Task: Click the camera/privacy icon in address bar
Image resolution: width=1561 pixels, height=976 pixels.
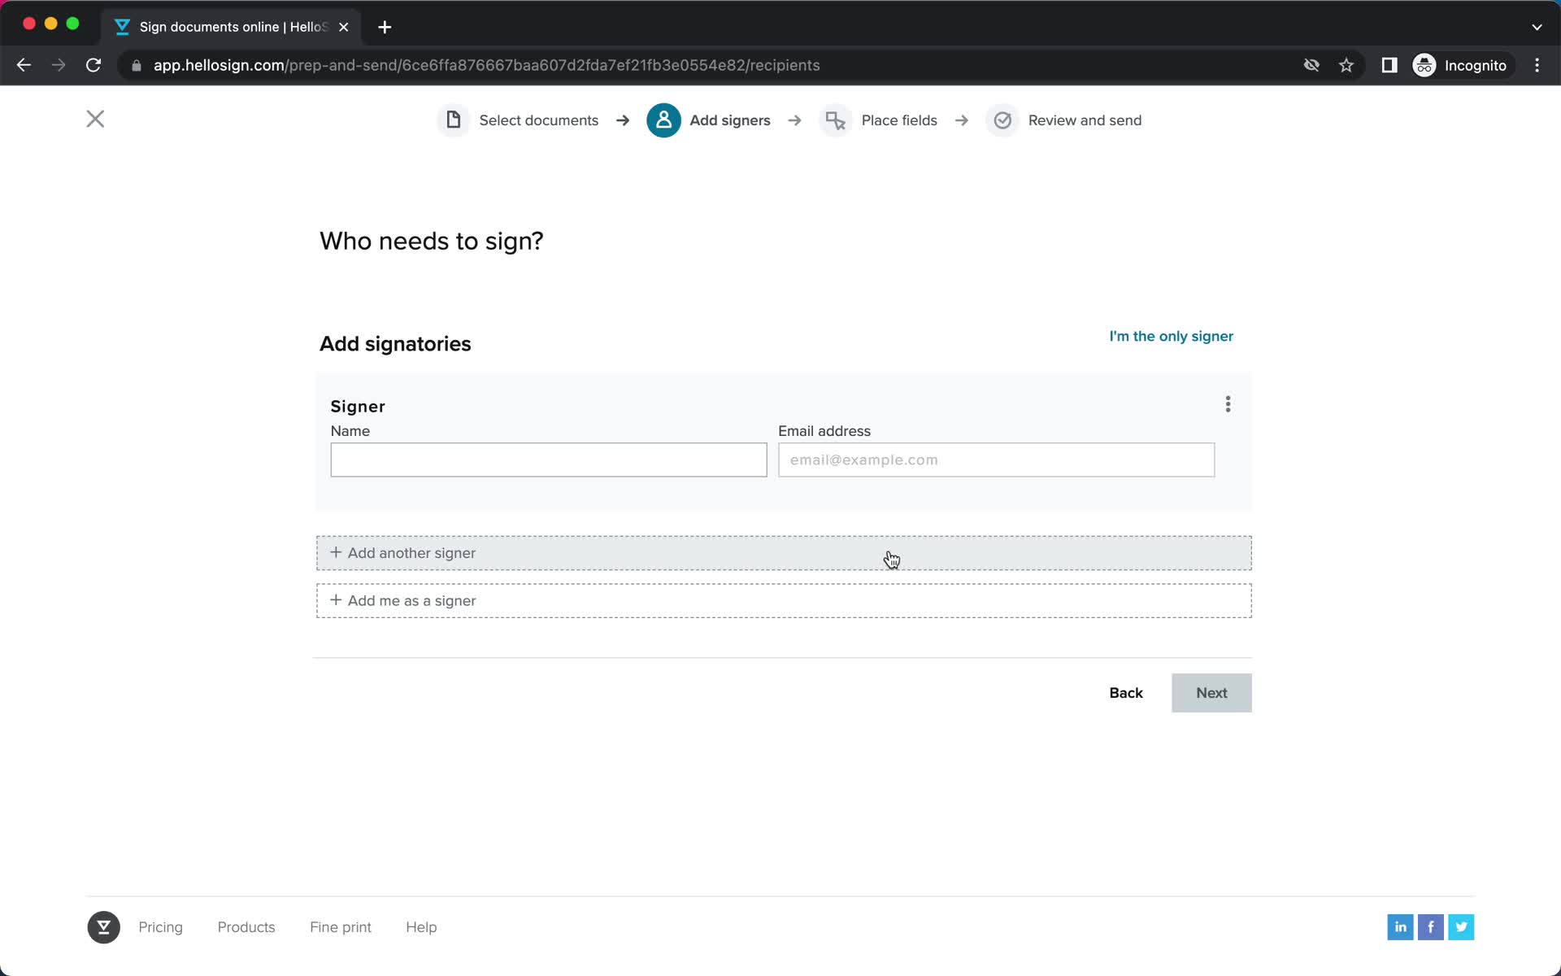Action: [x=1311, y=65]
